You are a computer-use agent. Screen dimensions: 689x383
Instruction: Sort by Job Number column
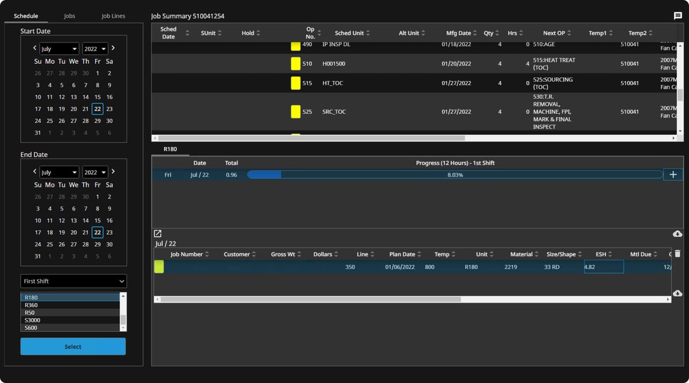pos(207,254)
